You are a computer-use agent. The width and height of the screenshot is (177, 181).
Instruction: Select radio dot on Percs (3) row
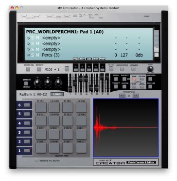[x=28, y=55]
